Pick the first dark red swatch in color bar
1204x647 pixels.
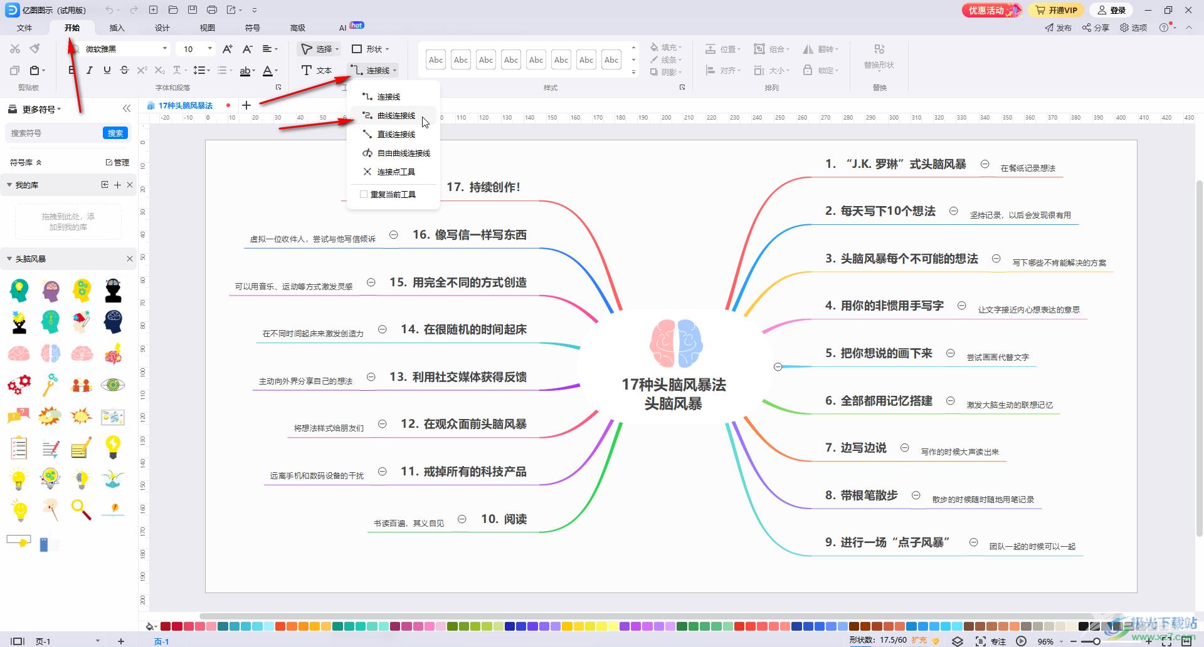tap(166, 626)
